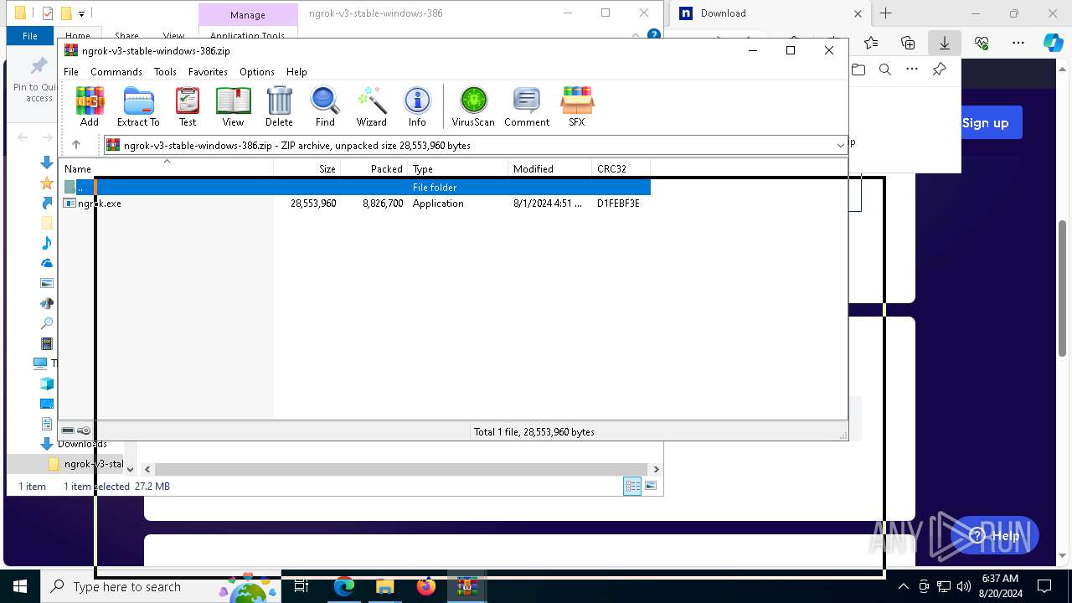This screenshot has height=603, width=1072.
Task: Open the WinRAR Tools menu
Action: click(x=165, y=72)
